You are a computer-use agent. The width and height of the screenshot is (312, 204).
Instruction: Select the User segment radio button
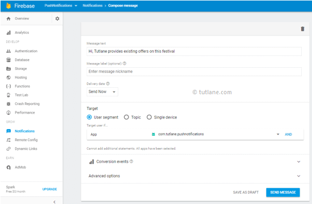coord(89,117)
